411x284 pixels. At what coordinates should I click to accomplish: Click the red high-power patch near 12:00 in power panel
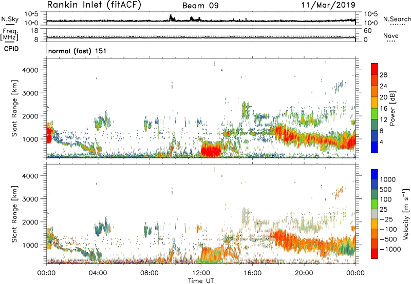tap(211, 150)
